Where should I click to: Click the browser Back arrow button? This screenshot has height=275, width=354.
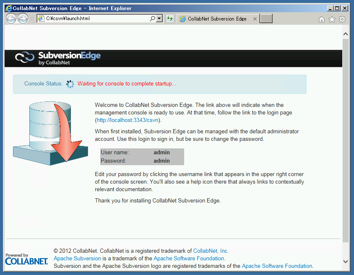[x=11, y=18]
